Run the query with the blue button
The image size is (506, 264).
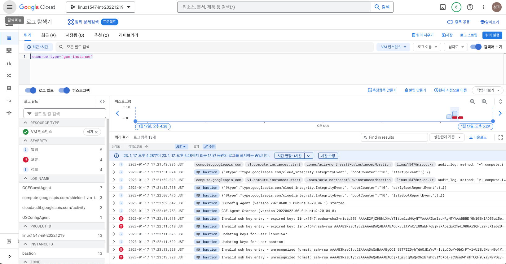(x=492, y=35)
